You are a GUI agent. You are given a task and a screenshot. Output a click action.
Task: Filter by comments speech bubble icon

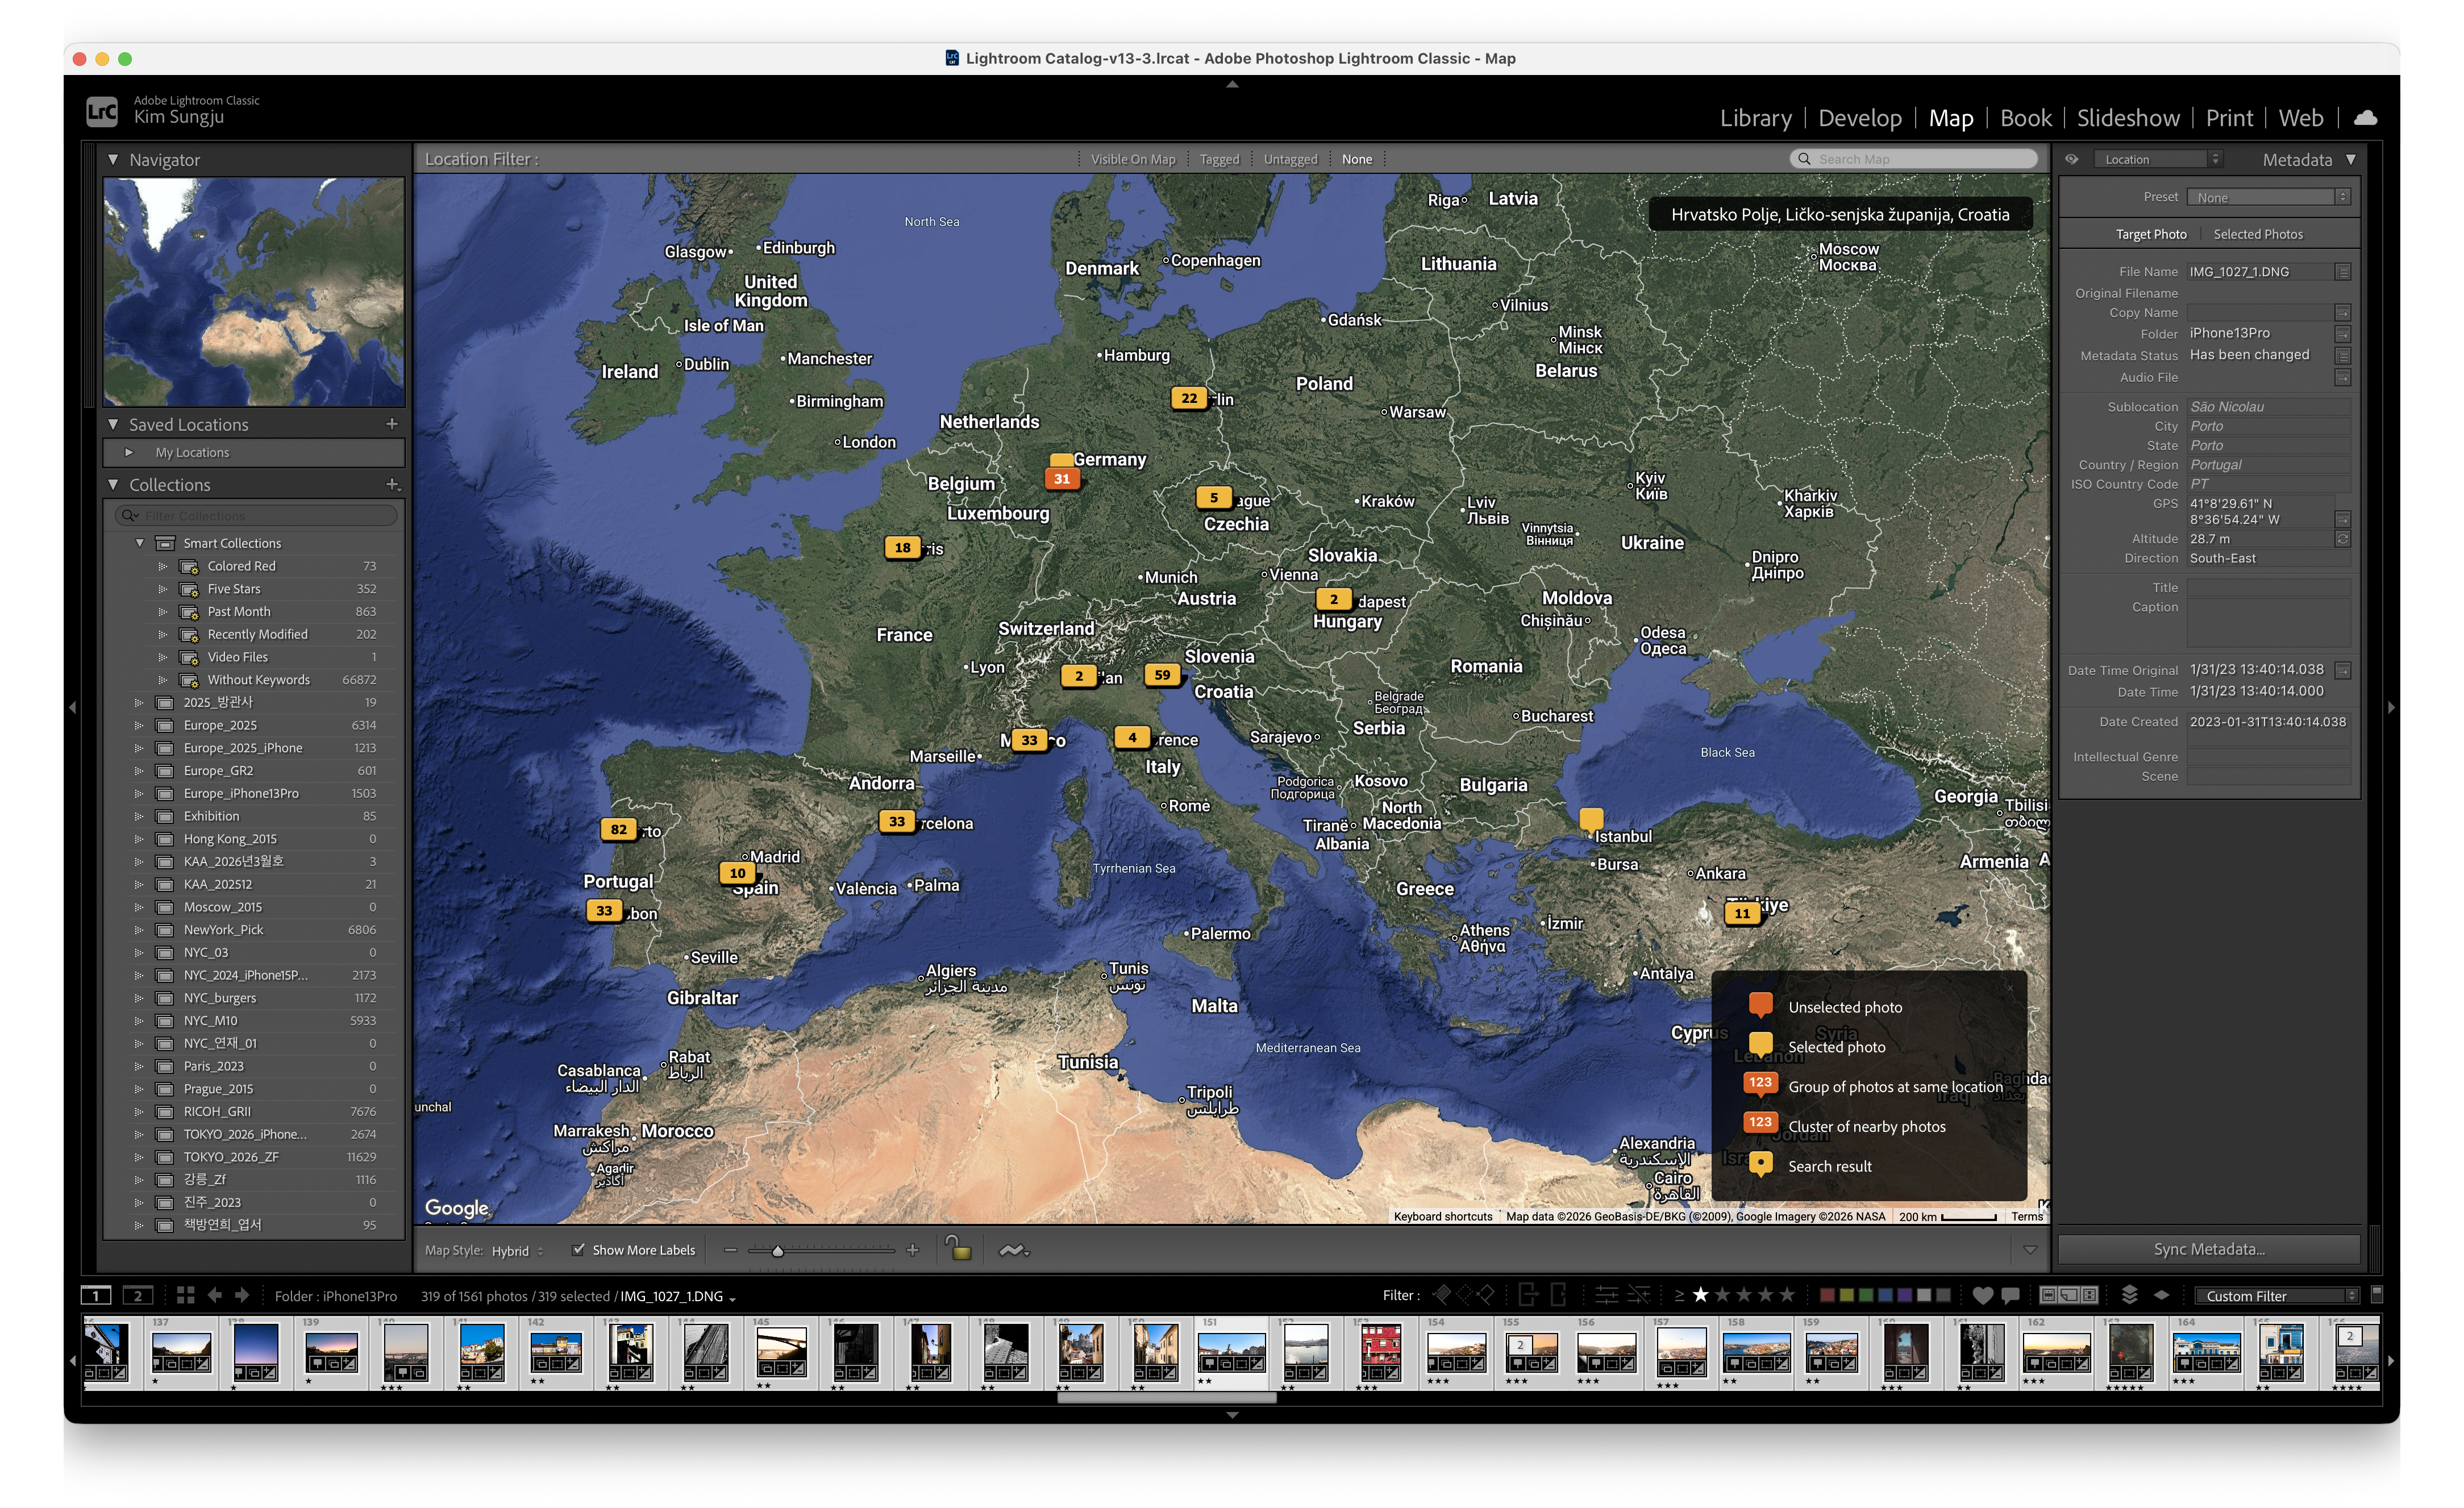2010,1296
